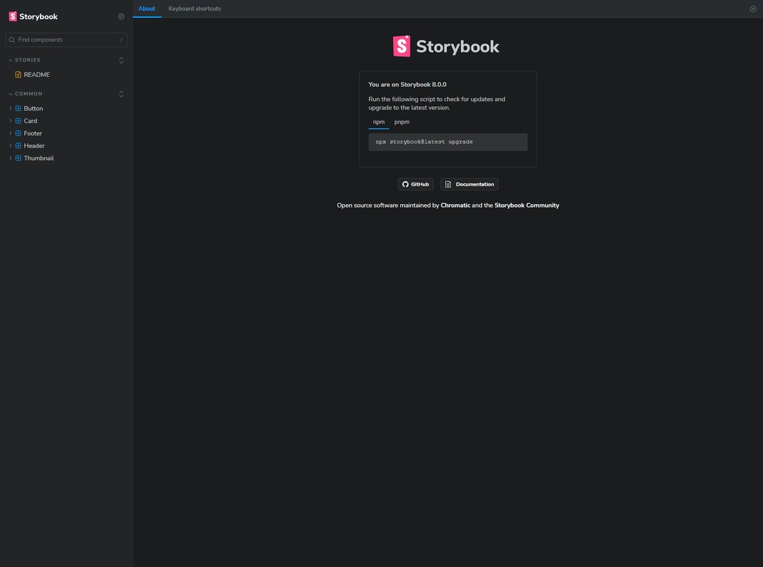Click the npx storybook@latest upgrade code

(x=424, y=142)
